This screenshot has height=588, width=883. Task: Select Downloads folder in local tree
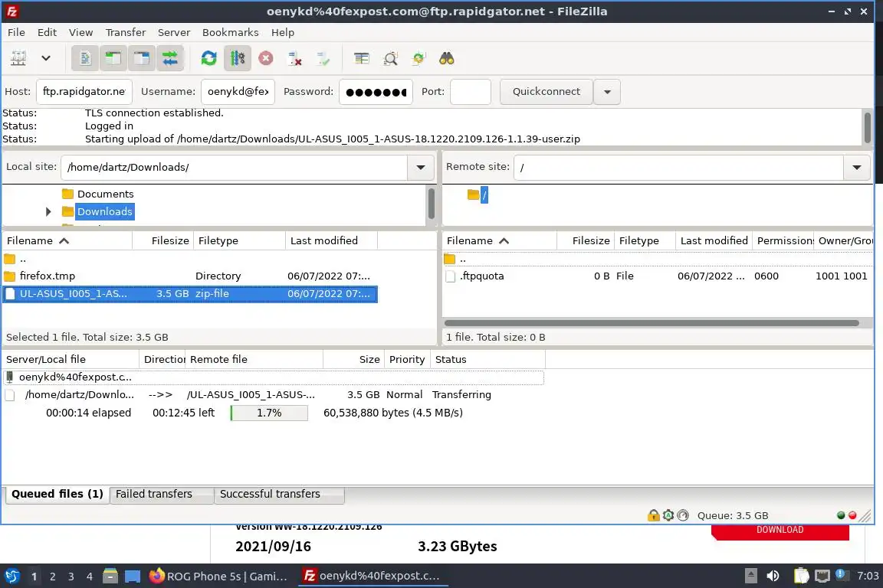(105, 211)
